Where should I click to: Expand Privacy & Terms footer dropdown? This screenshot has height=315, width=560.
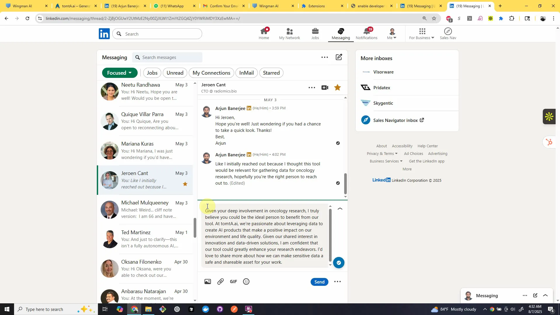382,154
